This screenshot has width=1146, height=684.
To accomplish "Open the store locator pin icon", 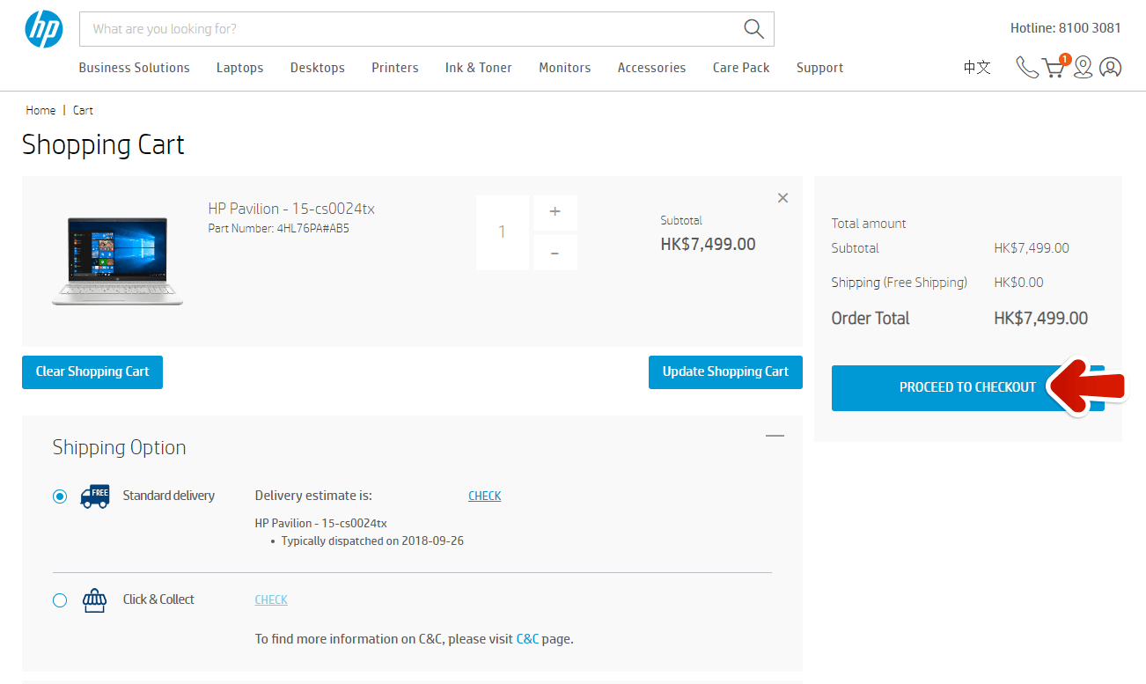I will (1083, 68).
